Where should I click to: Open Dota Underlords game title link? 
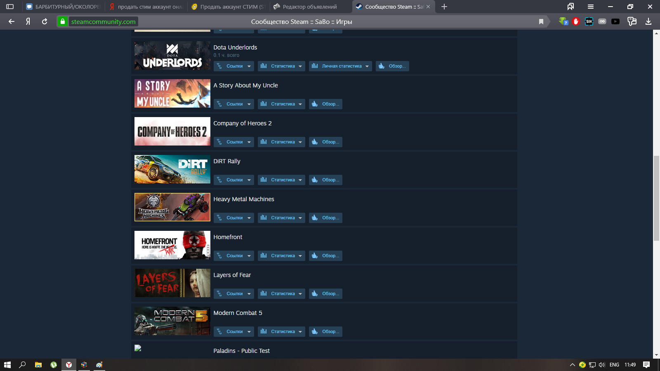[x=235, y=47]
